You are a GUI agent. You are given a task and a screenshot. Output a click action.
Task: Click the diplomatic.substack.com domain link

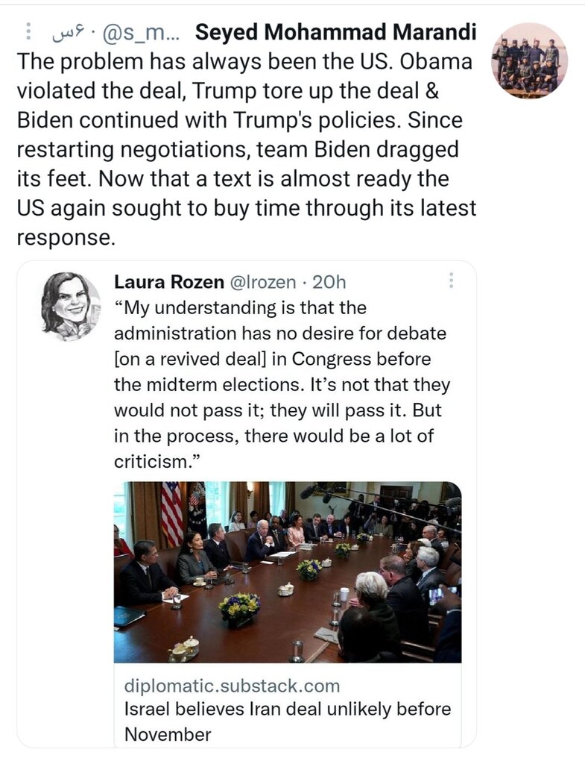232,686
